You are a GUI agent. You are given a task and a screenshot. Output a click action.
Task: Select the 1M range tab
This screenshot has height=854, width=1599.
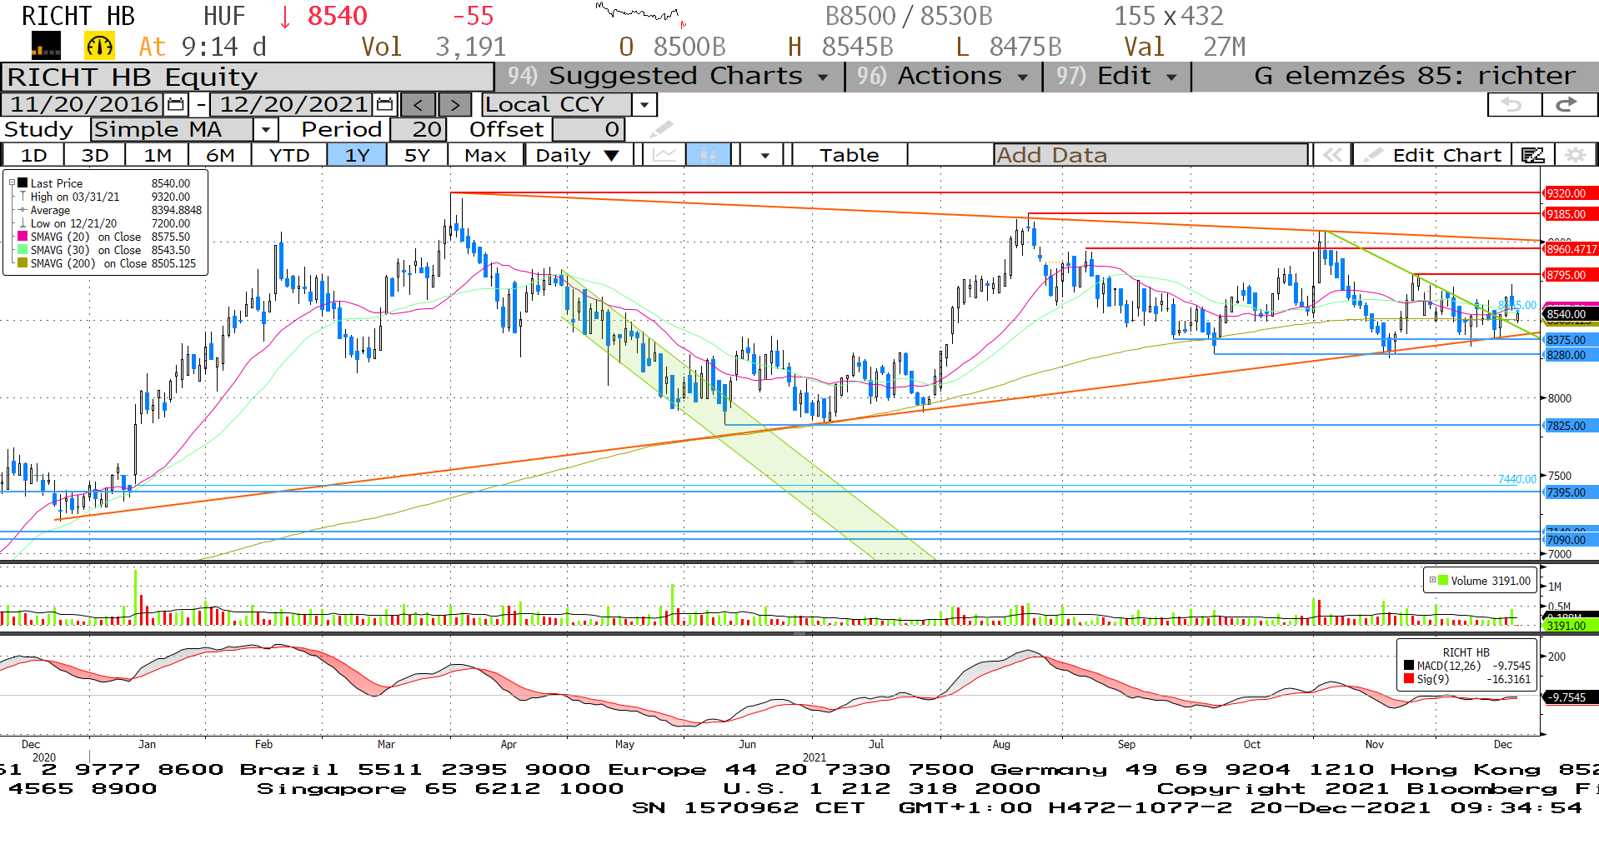click(158, 155)
